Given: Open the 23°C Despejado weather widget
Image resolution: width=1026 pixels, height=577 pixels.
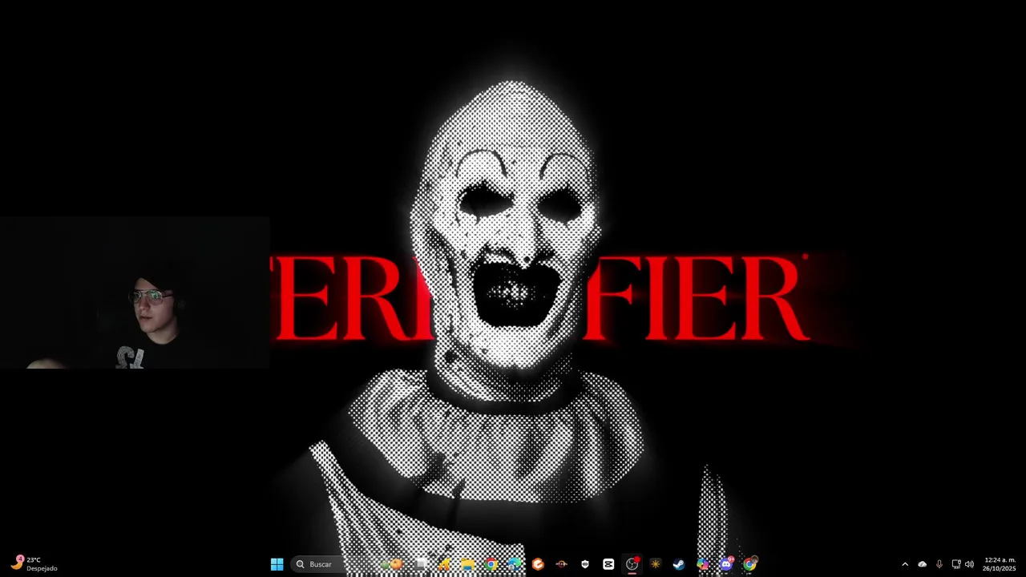Looking at the screenshot, I should pos(34,564).
